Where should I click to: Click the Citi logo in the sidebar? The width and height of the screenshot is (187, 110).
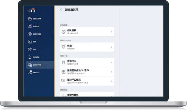pos(32,10)
